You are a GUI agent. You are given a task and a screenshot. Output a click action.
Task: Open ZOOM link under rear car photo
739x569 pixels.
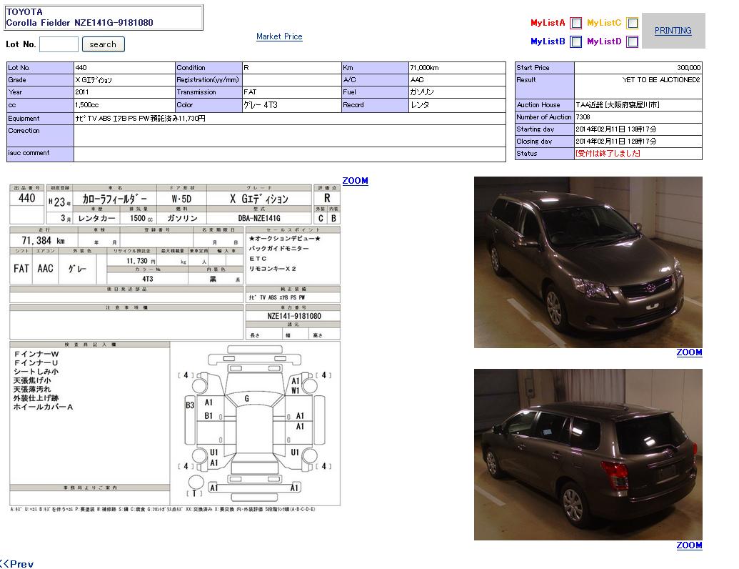[x=689, y=545]
